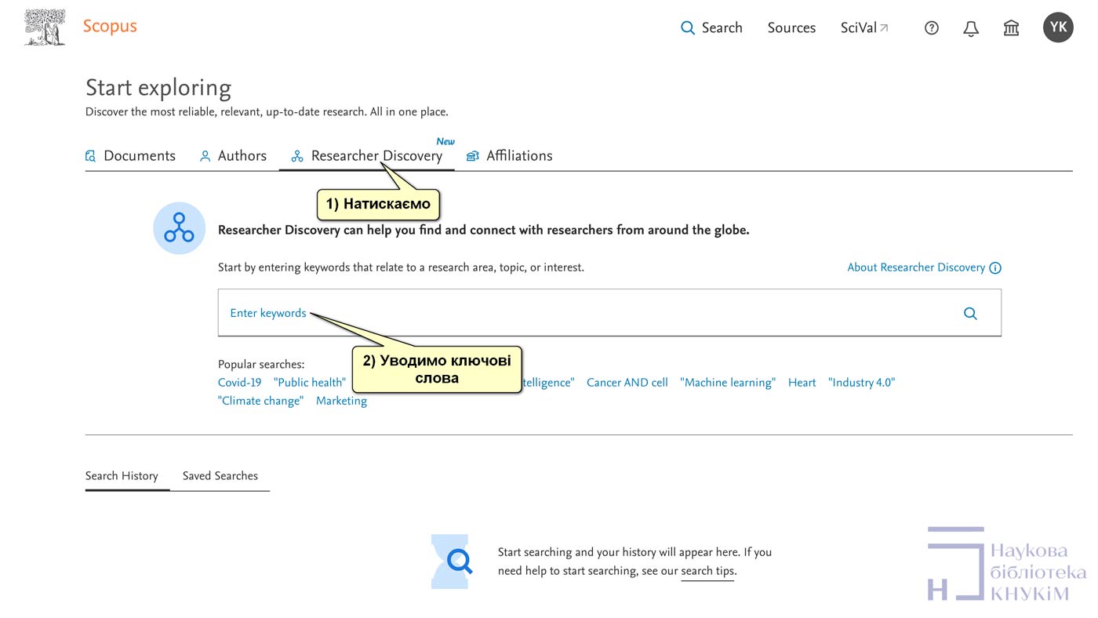Select the Search History tab
Image resolution: width=1098 pixels, height=618 pixels.
(x=122, y=476)
